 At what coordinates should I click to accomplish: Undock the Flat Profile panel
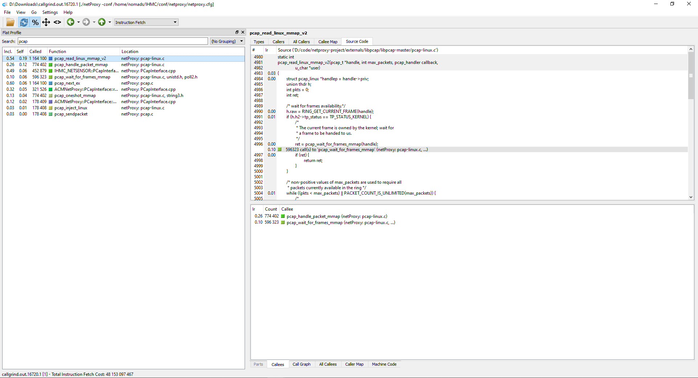coord(236,32)
